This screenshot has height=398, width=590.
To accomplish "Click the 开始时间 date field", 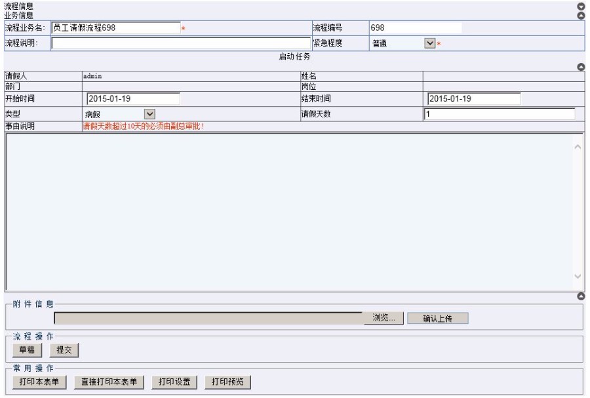I will click(x=133, y=99).
